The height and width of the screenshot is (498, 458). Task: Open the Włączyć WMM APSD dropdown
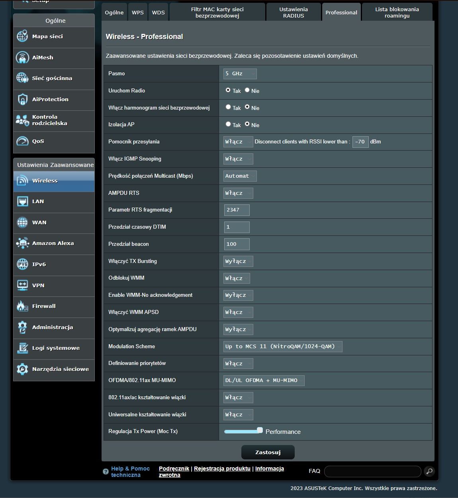pos(238,312)
